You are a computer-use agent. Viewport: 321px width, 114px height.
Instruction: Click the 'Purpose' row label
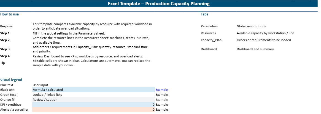pos(7,26)
